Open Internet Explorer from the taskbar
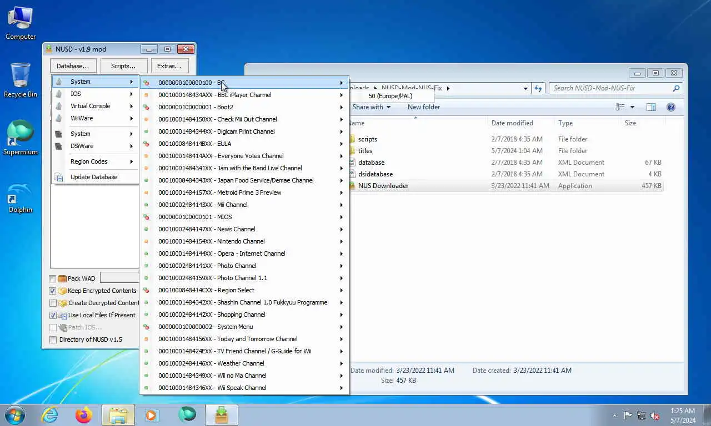The image size is (711, 426). (x=49, y=415)
